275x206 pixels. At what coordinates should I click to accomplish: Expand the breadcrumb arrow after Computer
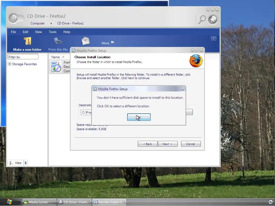pyautogui.click(x=51, y=23)
